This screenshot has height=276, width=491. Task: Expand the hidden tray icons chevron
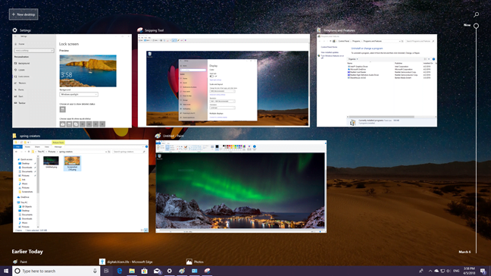tap(430, 271)
